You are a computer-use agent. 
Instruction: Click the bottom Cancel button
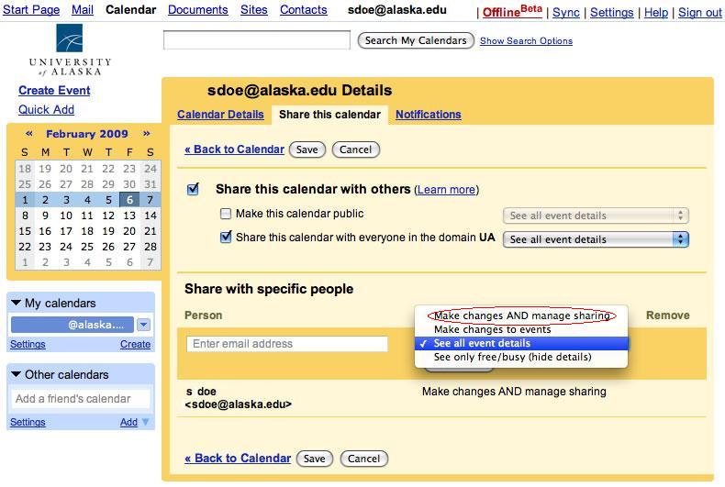(364, 459)
